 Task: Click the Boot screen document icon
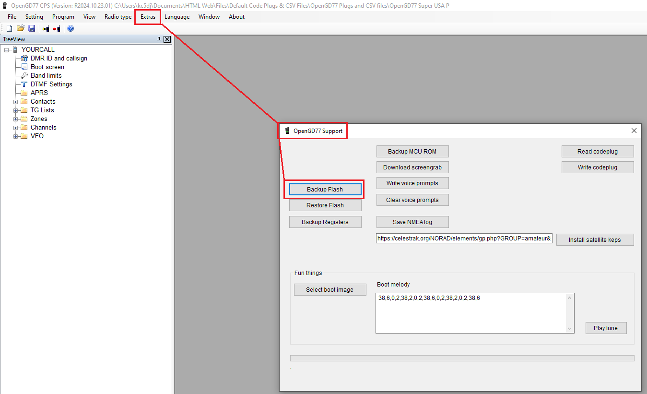pos(24,67)
